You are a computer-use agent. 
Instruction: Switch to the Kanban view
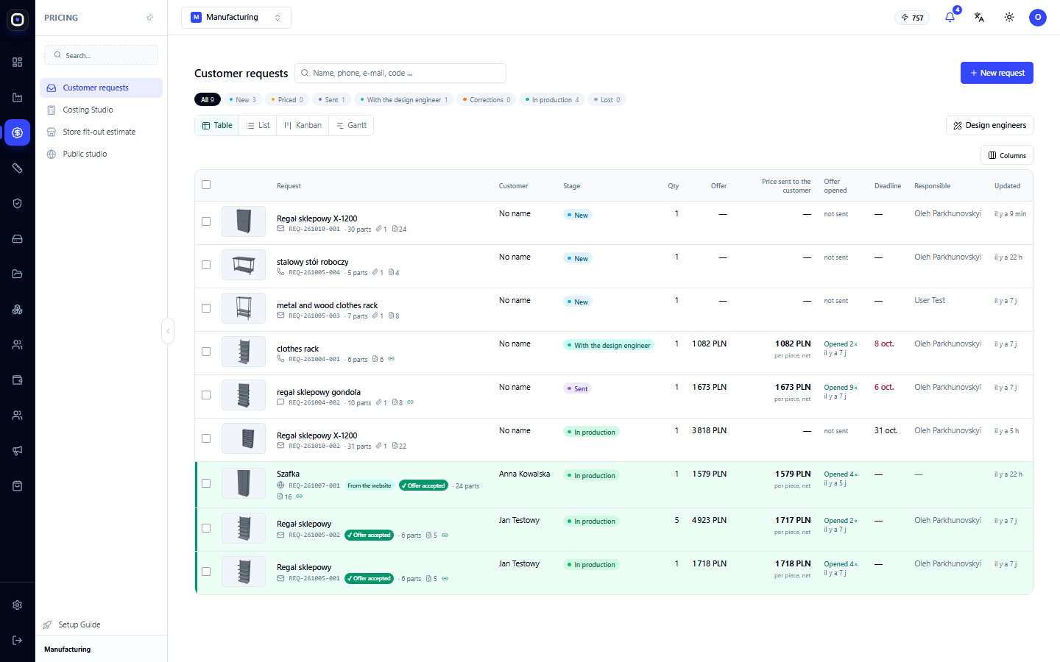click(303, 126)
